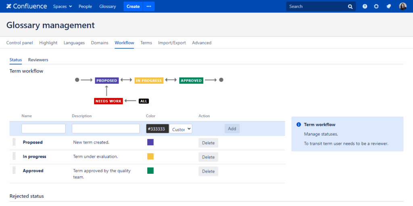Click the Add status button
413x206 pixels.
click(232, 129)
